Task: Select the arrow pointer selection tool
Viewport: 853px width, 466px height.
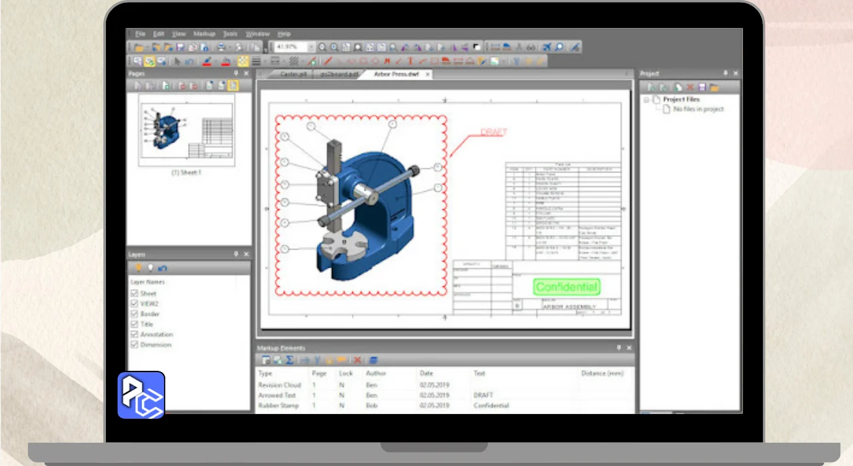Action: coord(178,61)
